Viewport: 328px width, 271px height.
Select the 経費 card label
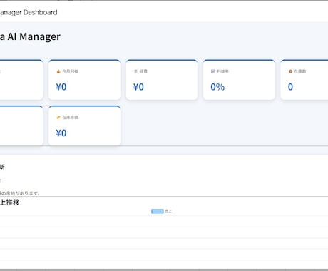click(143, 71)
